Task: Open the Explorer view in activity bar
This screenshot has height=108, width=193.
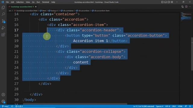Action: pos(3,7)
